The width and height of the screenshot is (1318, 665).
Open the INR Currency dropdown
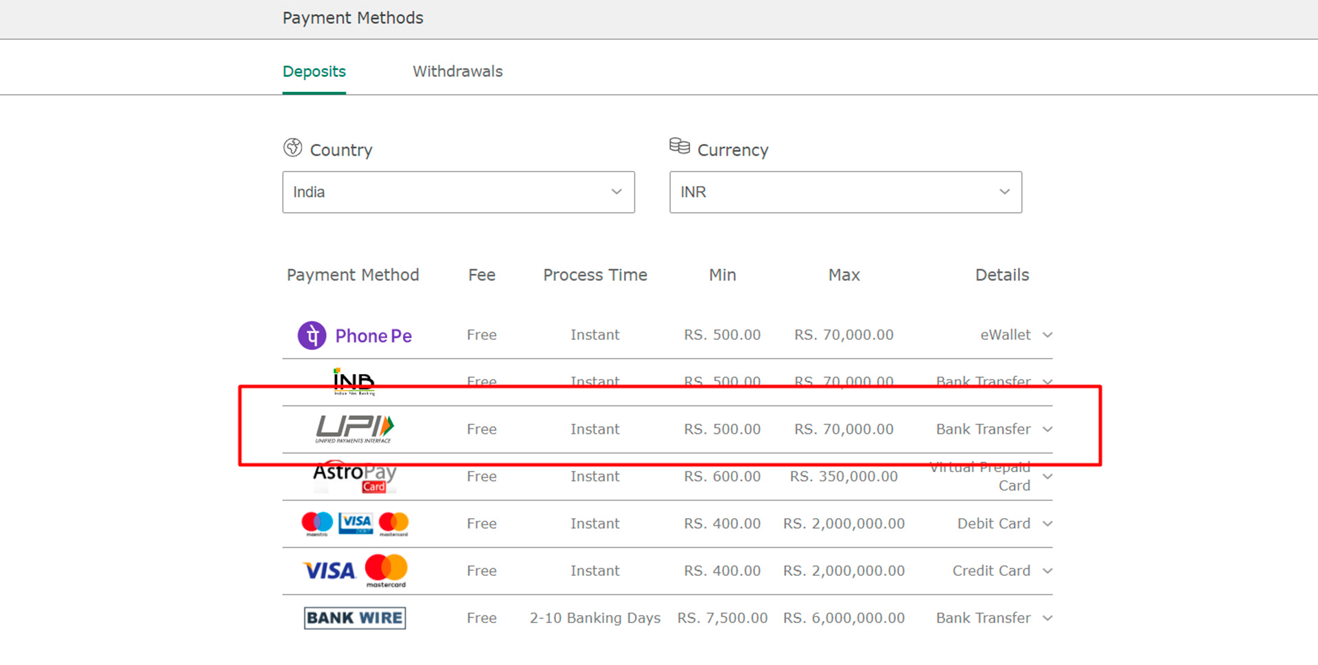[x=845, y=192]
